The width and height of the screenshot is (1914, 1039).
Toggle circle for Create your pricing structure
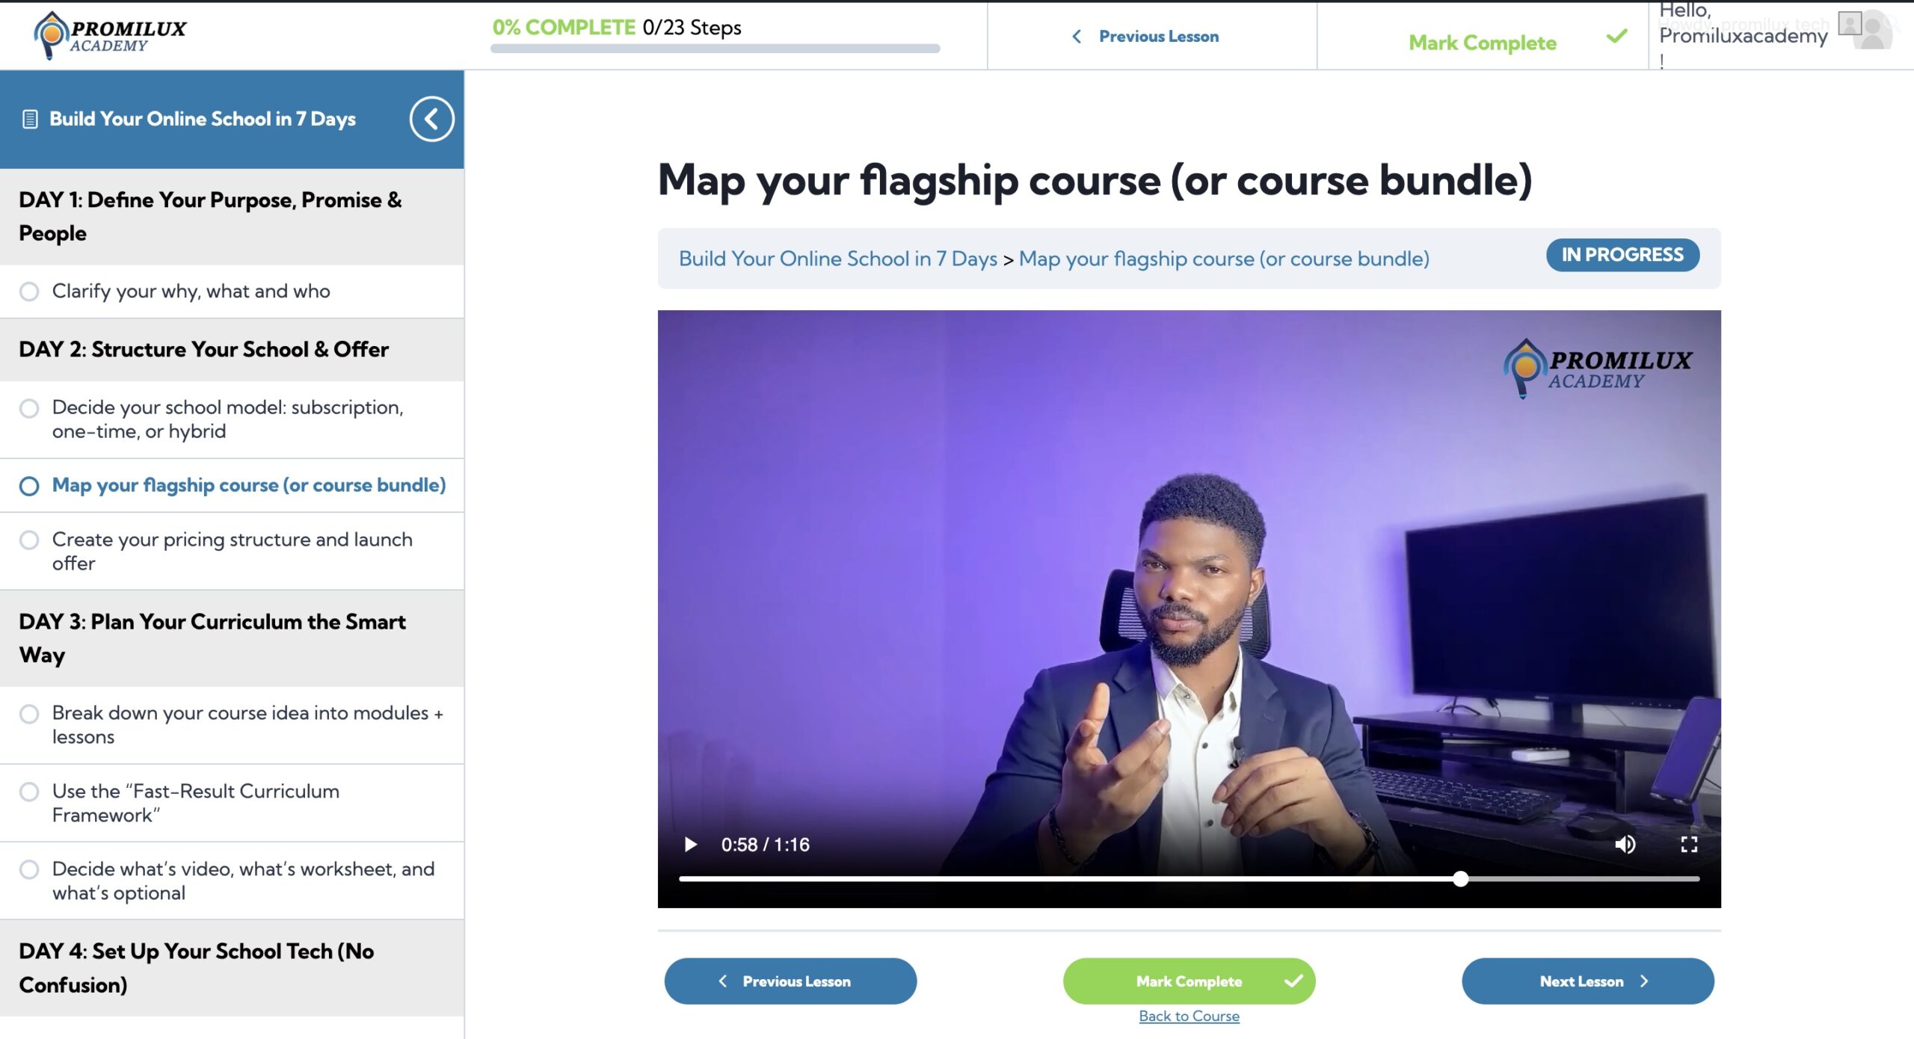tap(29, 540)
